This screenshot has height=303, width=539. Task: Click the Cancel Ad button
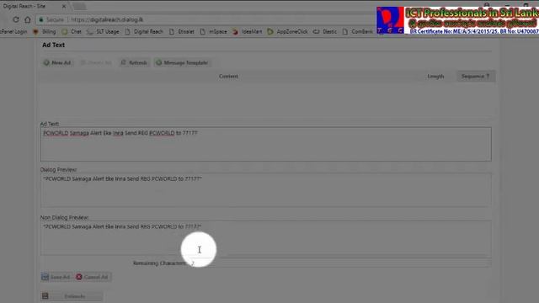93,277
